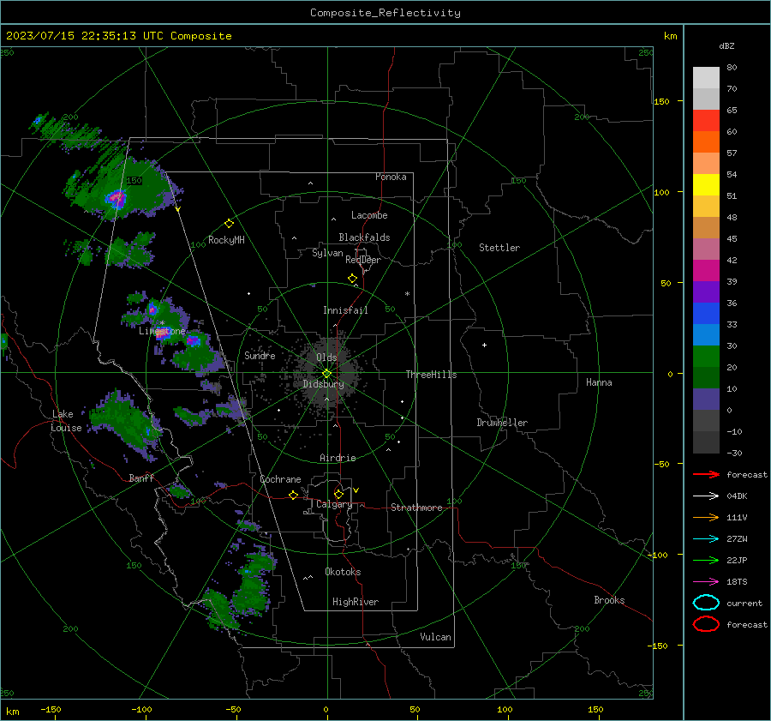Select the Drumheller label
771x721 pixels.
pos(502,423)
